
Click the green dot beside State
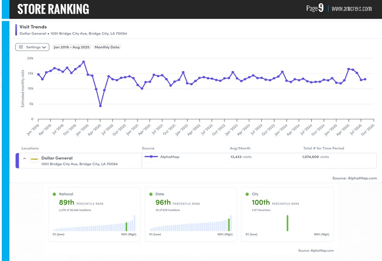(151, 194)
